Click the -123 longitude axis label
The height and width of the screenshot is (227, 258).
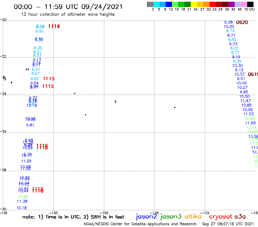[x=205, y=213]
